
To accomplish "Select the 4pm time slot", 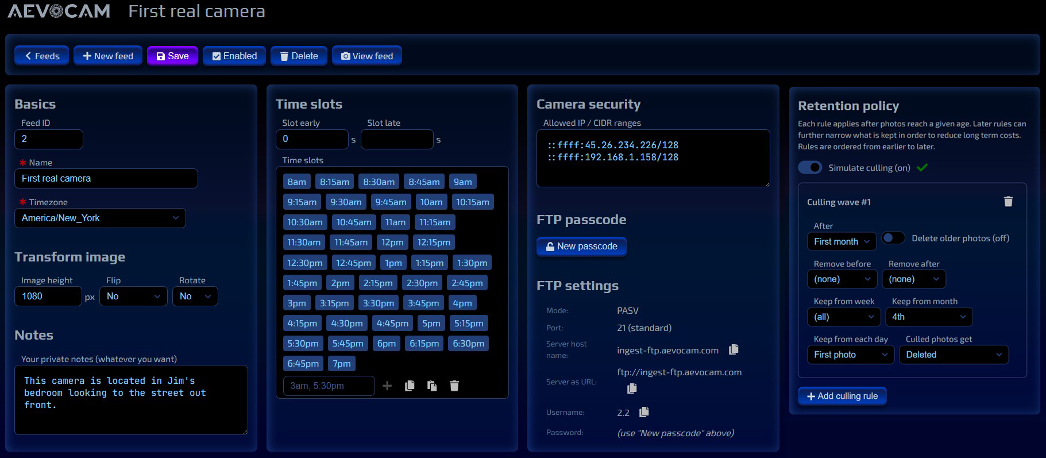I will (x=462, y=303).
